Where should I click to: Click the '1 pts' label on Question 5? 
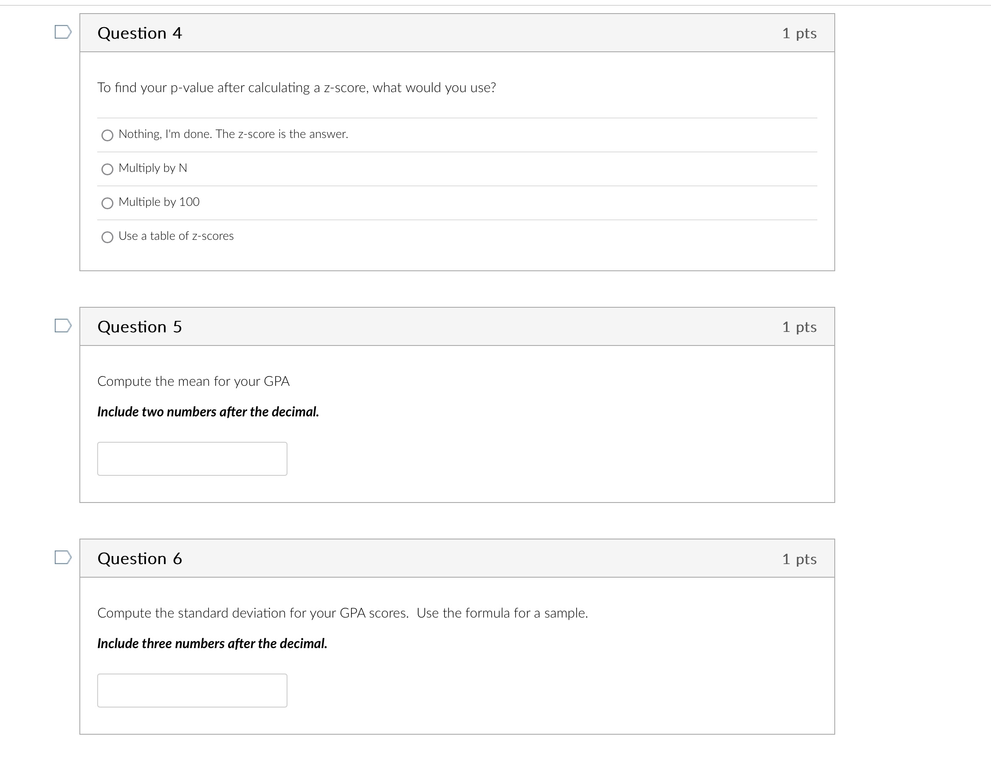coord(799,326)
